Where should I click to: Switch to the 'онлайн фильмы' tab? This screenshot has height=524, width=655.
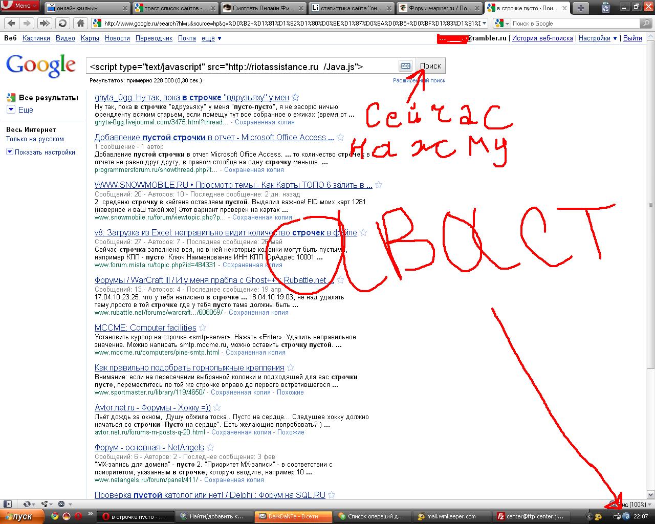[87, 8]
